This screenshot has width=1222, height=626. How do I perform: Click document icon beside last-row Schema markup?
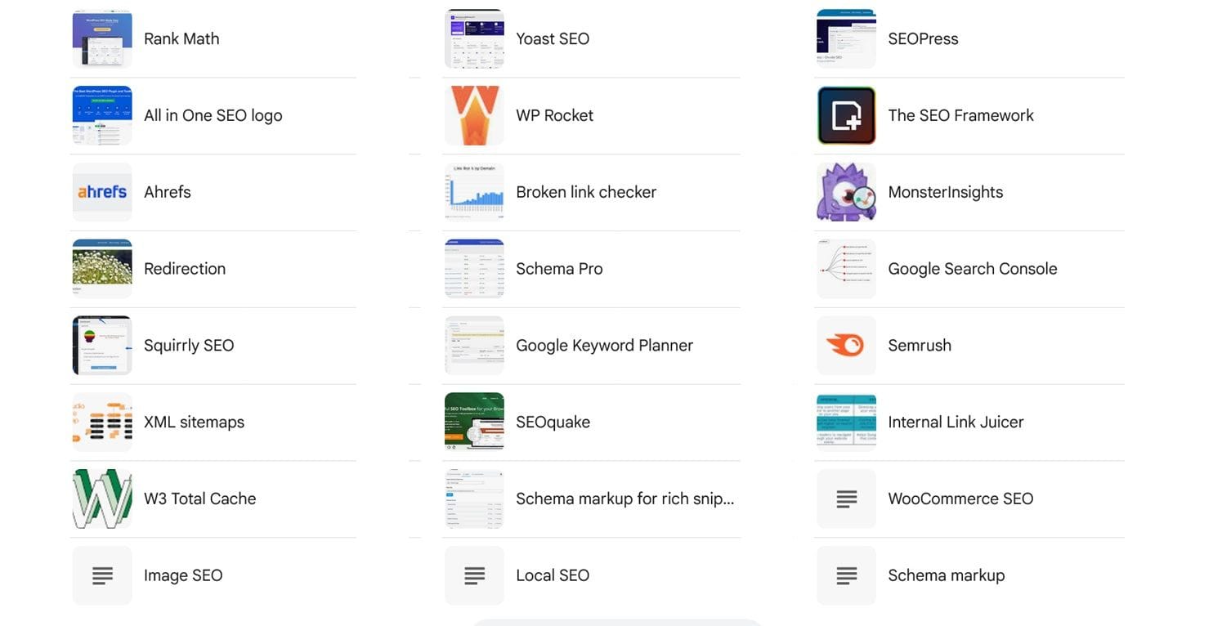point(846,575)
